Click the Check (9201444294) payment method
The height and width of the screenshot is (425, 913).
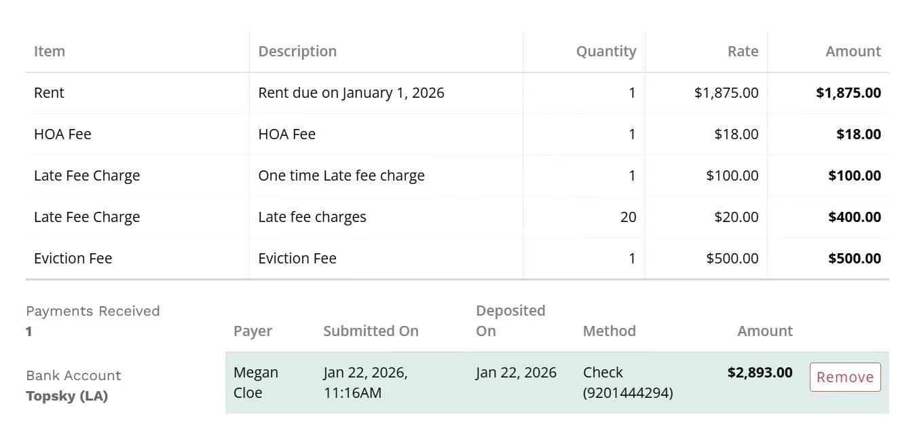pyautogui.click(x=627, y=382)
